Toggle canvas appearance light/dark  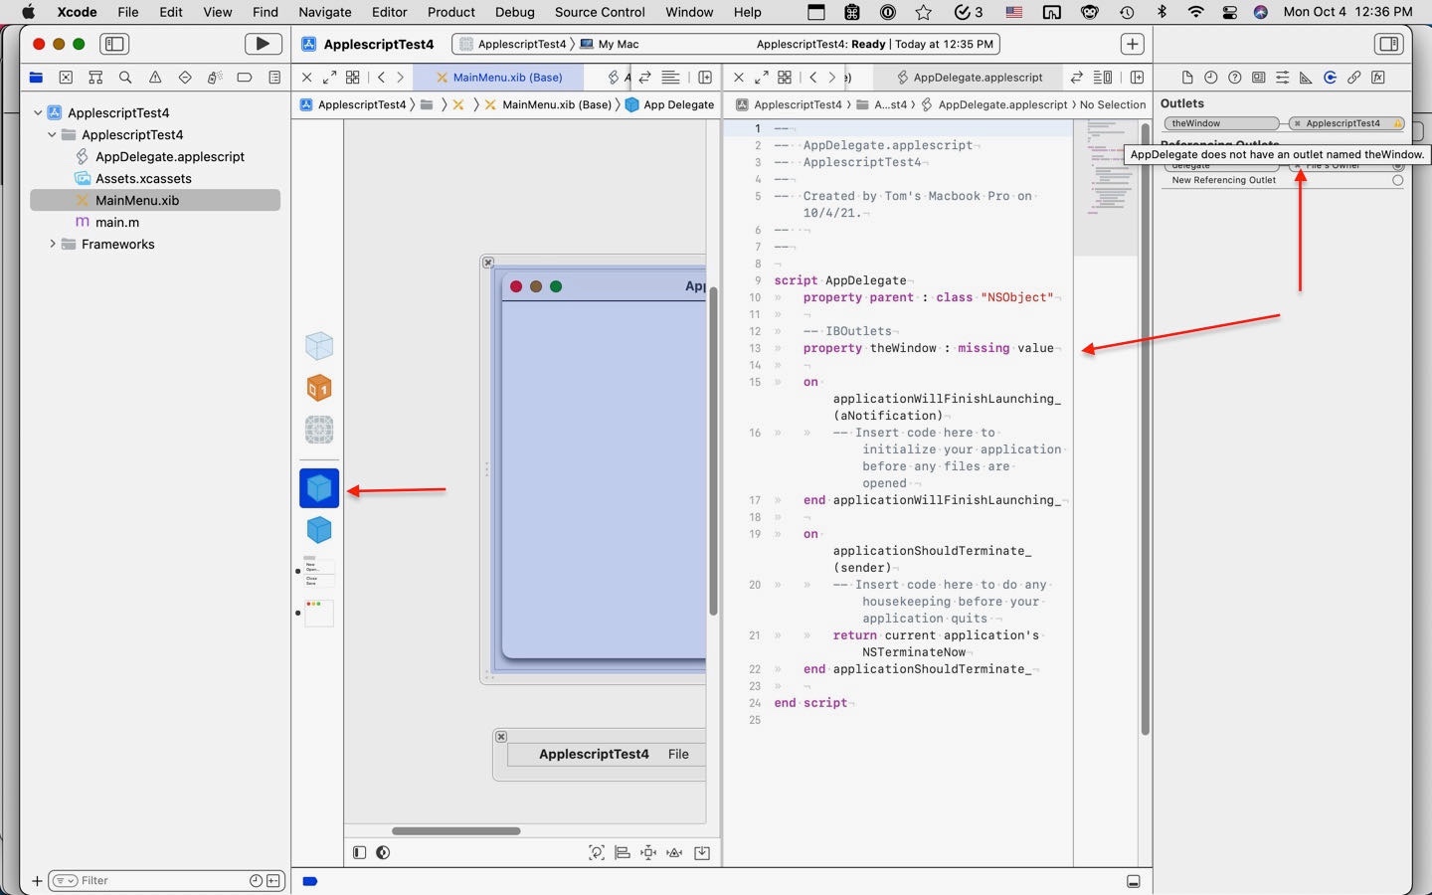383,852
